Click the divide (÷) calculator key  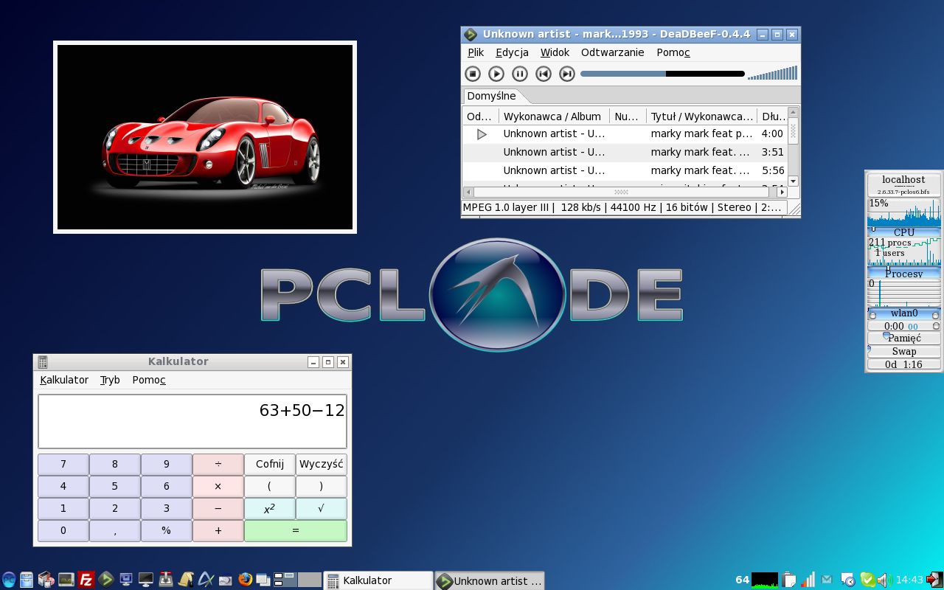pos(218,464)
